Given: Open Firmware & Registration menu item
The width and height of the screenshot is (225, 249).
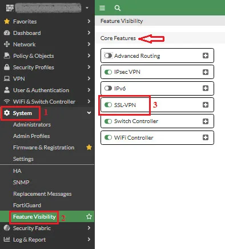Looking at the screenshot, I should tap(43, 148).
